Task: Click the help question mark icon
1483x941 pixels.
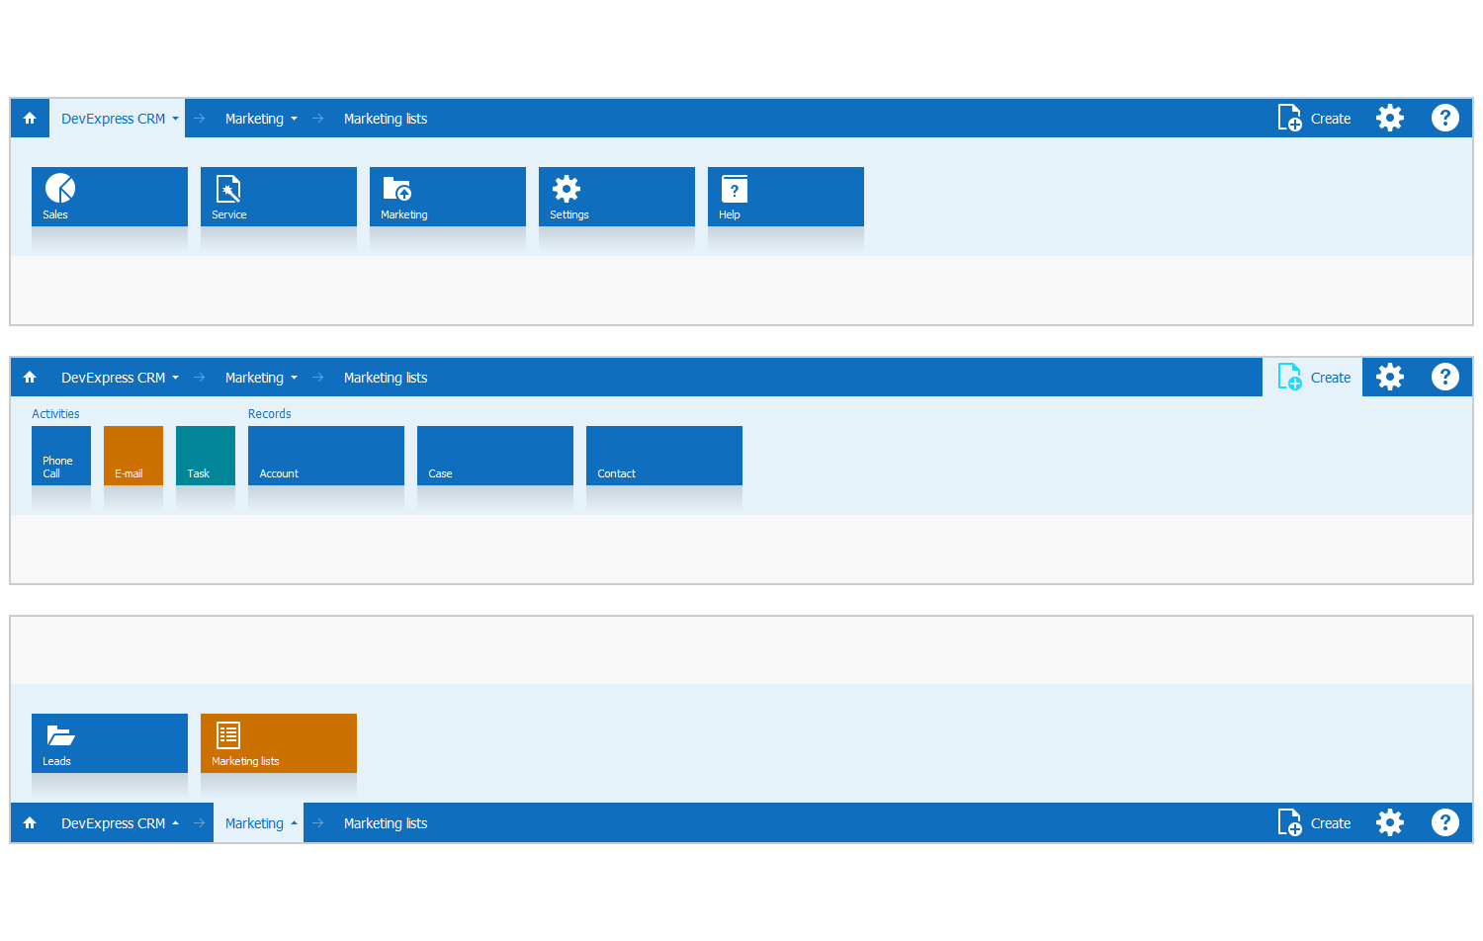Action: point(1444,118)
